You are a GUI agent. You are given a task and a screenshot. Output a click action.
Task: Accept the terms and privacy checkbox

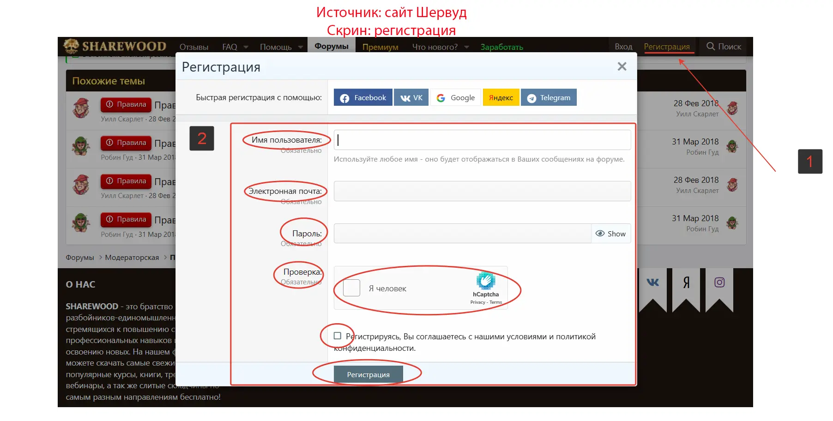point(338,336)
